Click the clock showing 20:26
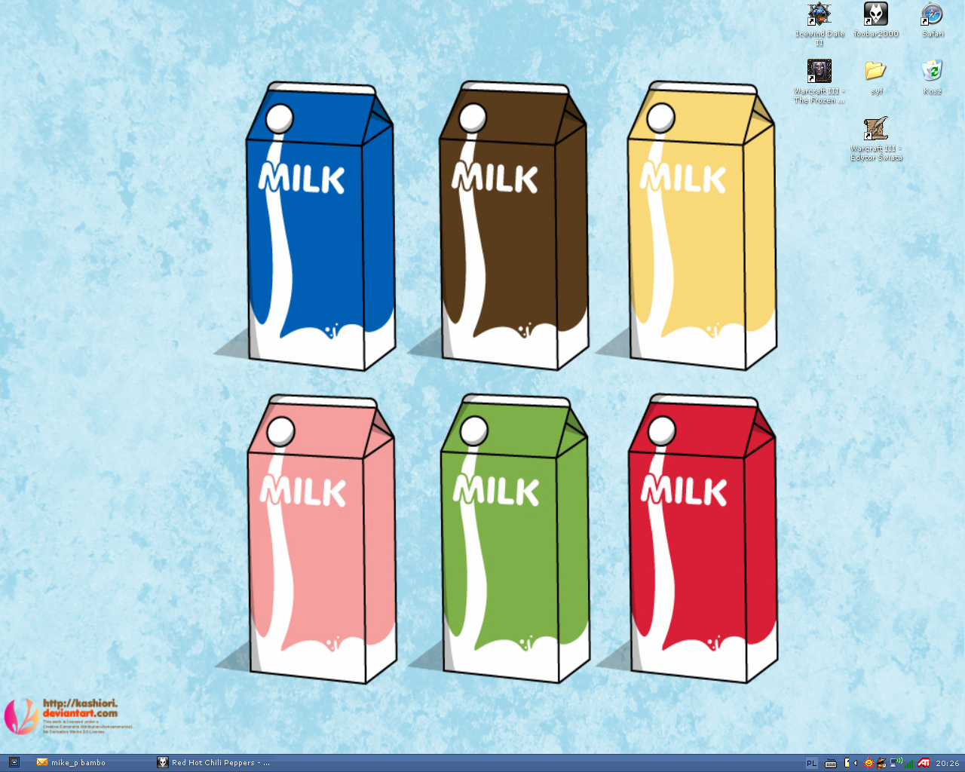965x772 pixels. tap(947, 763)
